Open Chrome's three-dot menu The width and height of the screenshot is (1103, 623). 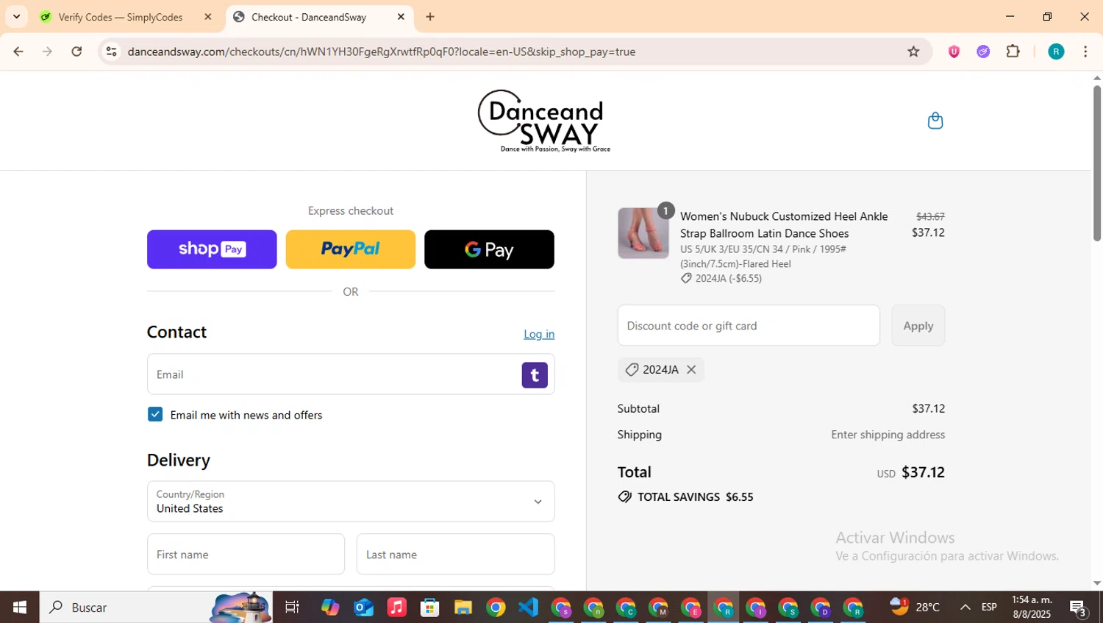tap(1085, 51)
